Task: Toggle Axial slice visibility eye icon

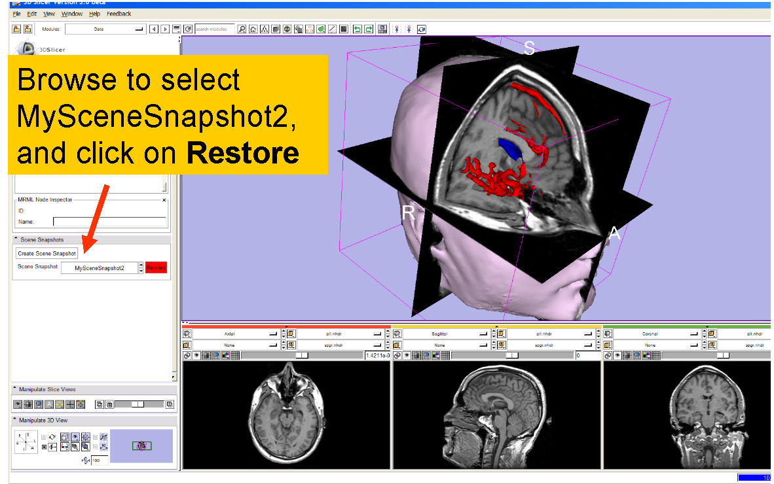Action: coord(197,356)
